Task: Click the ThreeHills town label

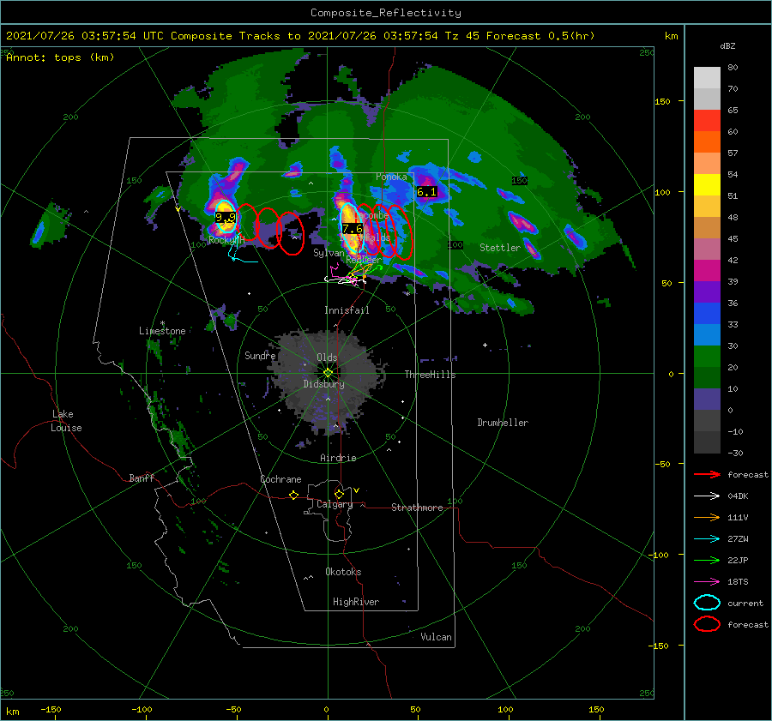Action: coord(430,375)
